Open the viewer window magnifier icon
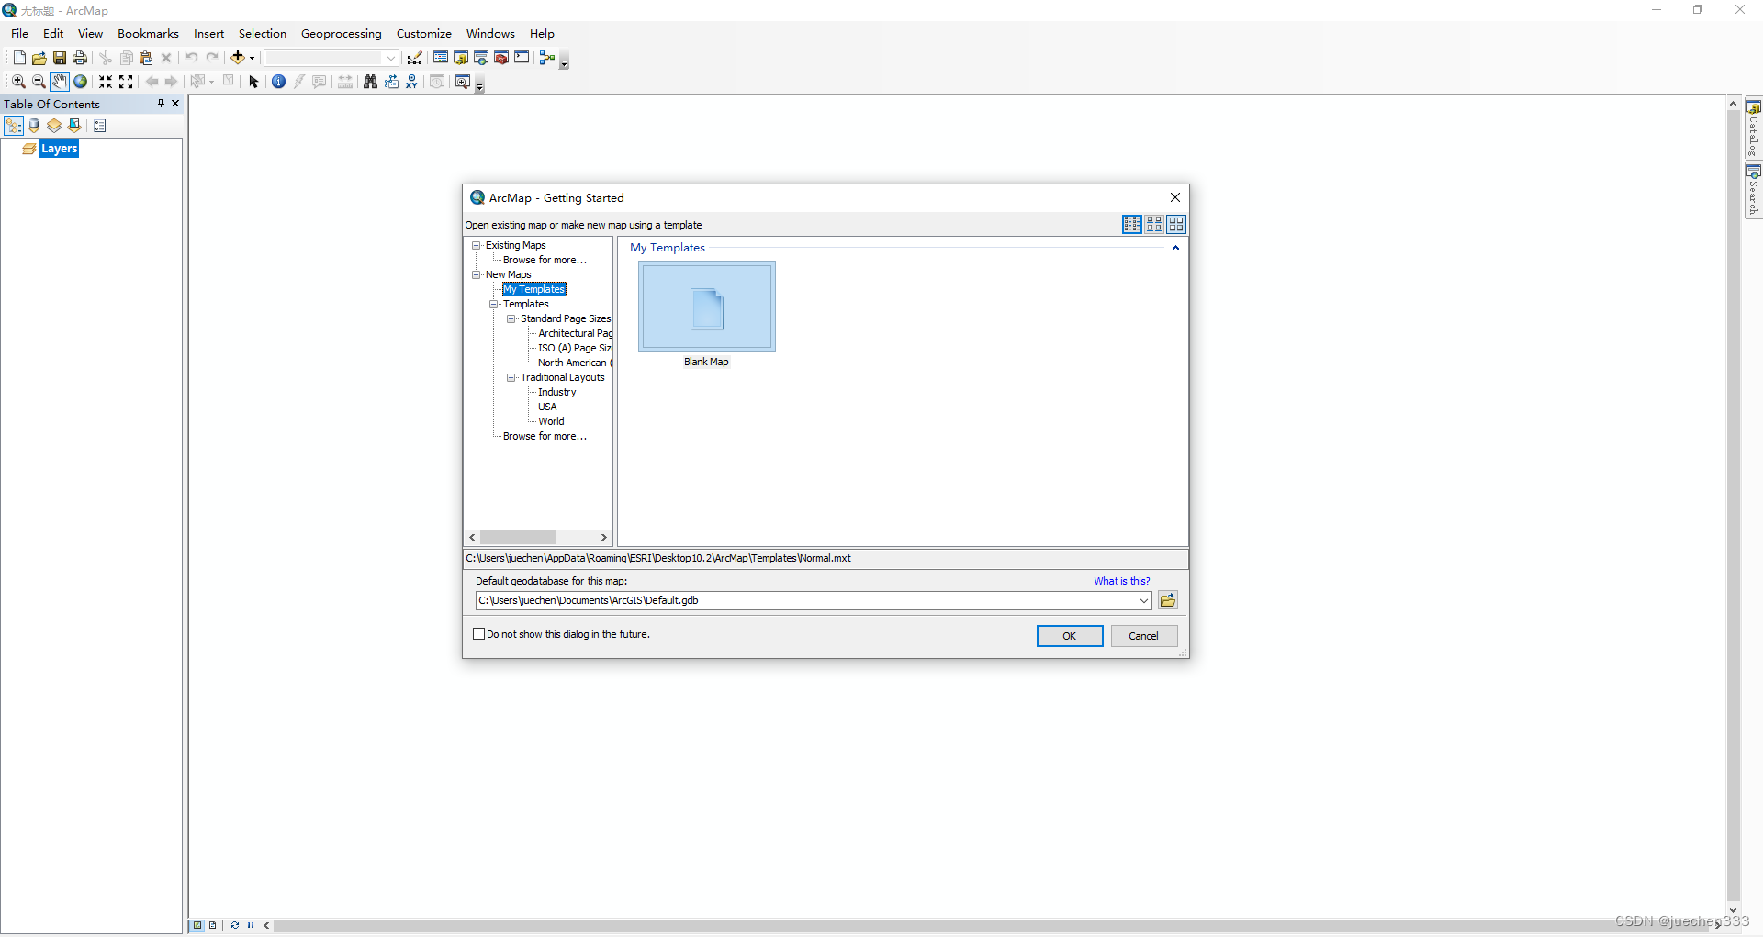Viewport: 1763px width, 937px height. pyautogui.click(x=463, y=82)
